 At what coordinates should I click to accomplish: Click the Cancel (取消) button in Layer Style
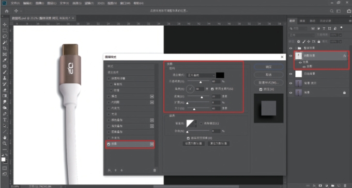pos(268,75)
